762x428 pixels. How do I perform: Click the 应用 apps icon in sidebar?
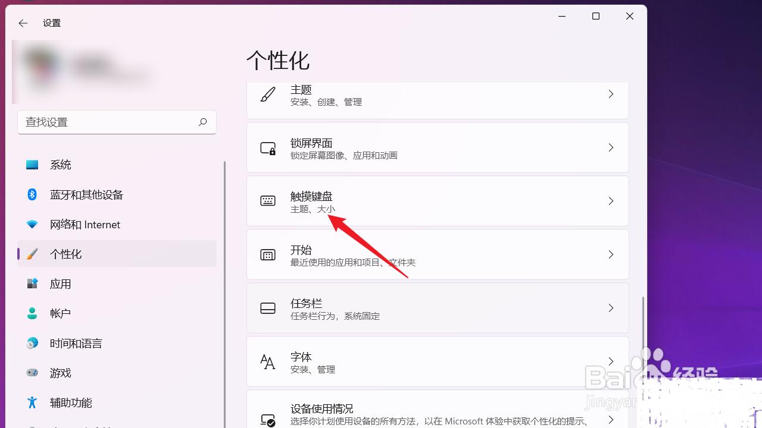coord(32,284)
